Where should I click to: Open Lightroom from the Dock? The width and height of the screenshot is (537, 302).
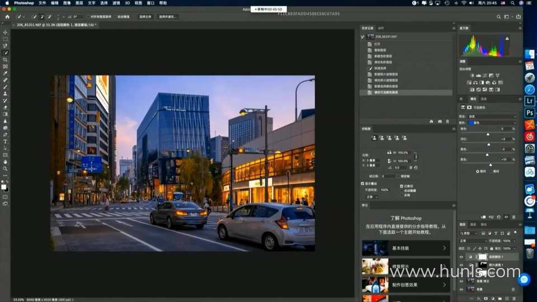530,101
